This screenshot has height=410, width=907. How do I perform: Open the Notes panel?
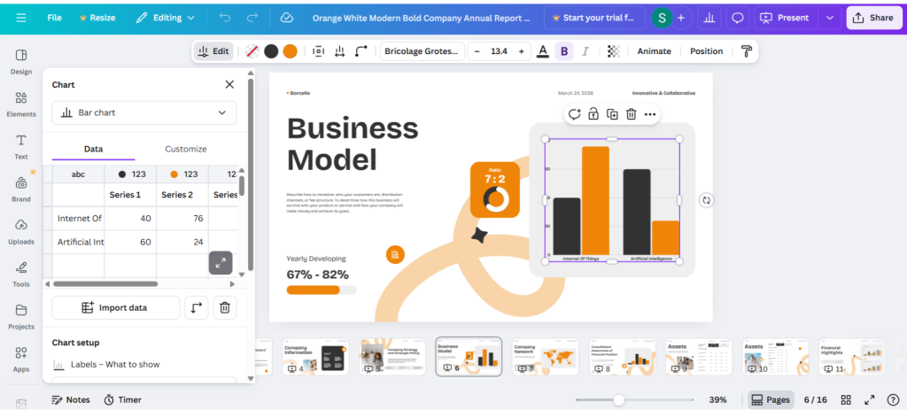point(71,399)
